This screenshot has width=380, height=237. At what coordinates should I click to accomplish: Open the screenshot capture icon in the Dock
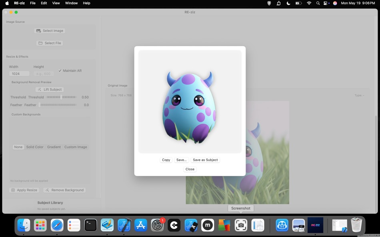(x=241, y=225)
